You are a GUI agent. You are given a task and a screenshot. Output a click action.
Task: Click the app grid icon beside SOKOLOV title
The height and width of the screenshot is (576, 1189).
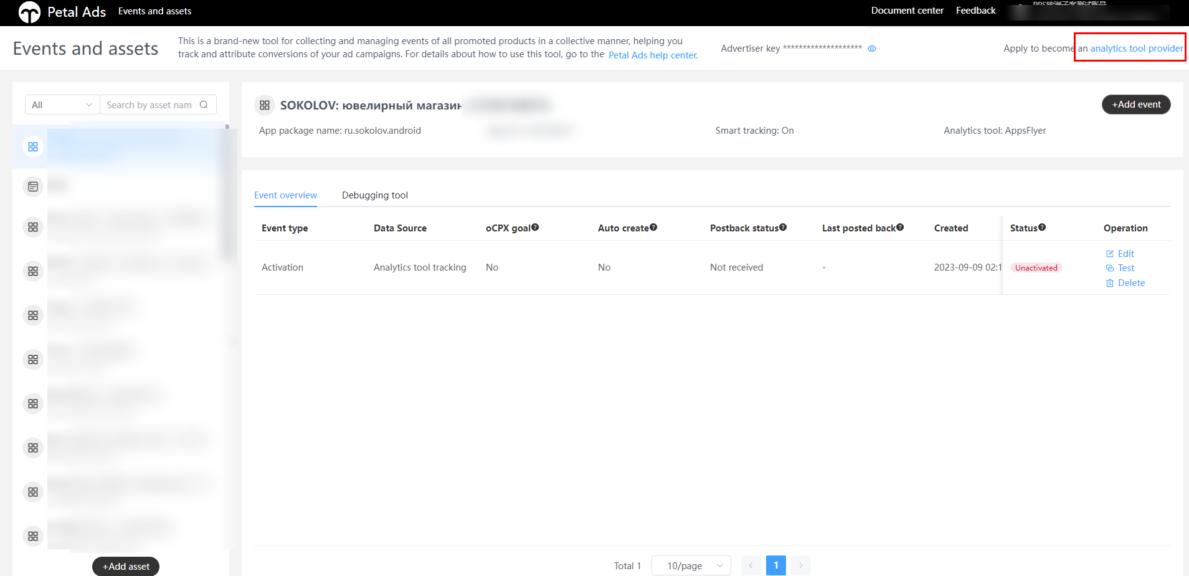tap(265, 105)
